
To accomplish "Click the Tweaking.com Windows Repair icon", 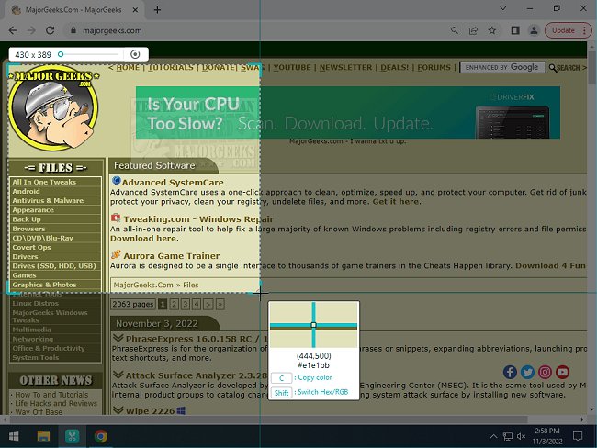I will point(116,218).
